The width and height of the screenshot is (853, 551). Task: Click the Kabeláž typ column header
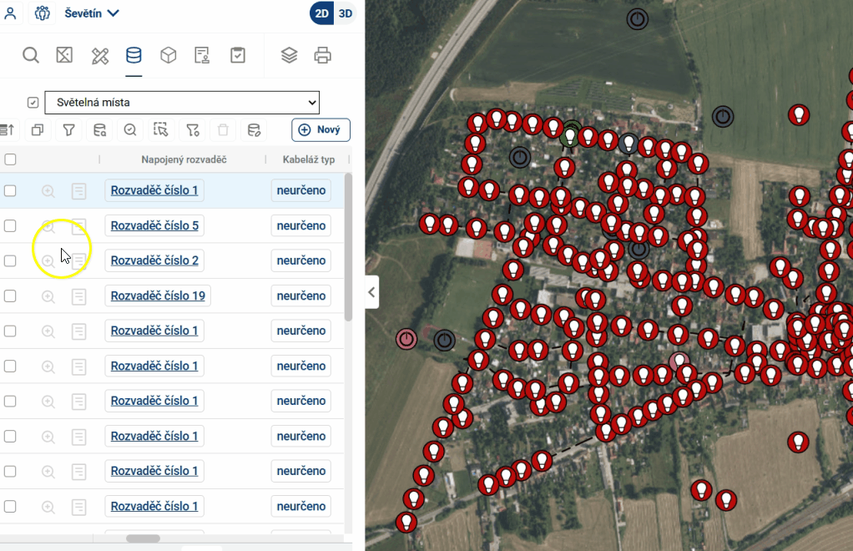click(309, 159)
